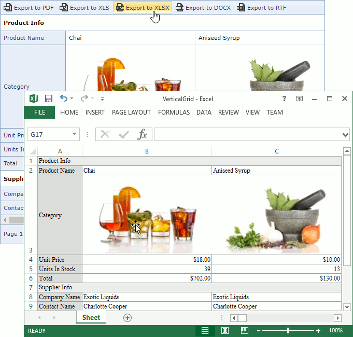Click the previous sheet navigation arrow
Screen dimensions: 353x337
pyautogui.click(x=39, y=318)
